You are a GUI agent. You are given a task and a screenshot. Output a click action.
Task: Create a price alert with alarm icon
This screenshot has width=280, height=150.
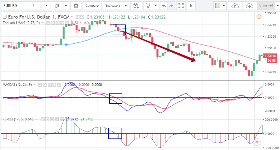136,6
